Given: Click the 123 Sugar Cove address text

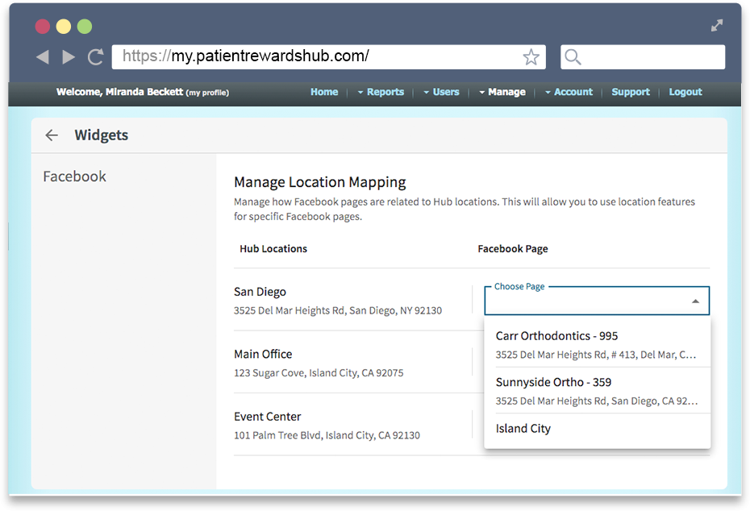Looking at the screenshot, I should 319,373.
